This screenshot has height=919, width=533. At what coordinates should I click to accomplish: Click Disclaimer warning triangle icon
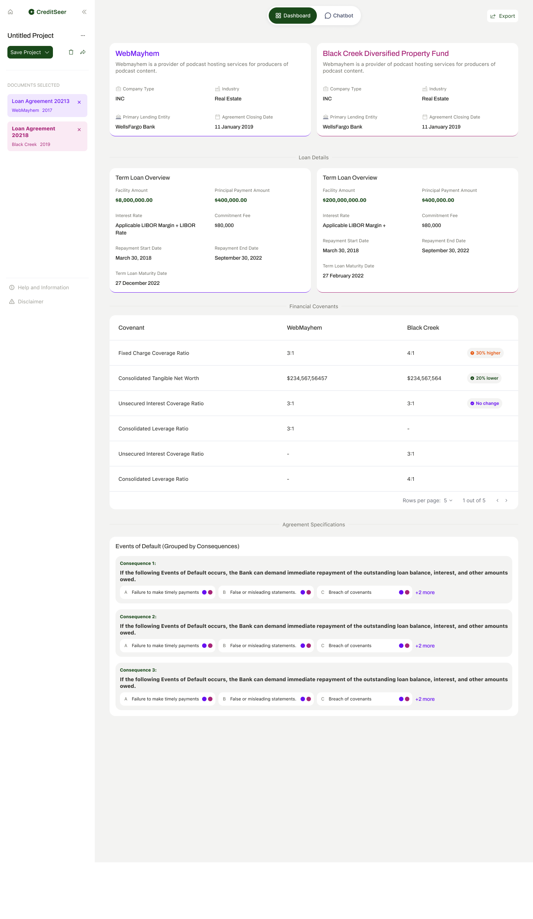coord(12,302)
